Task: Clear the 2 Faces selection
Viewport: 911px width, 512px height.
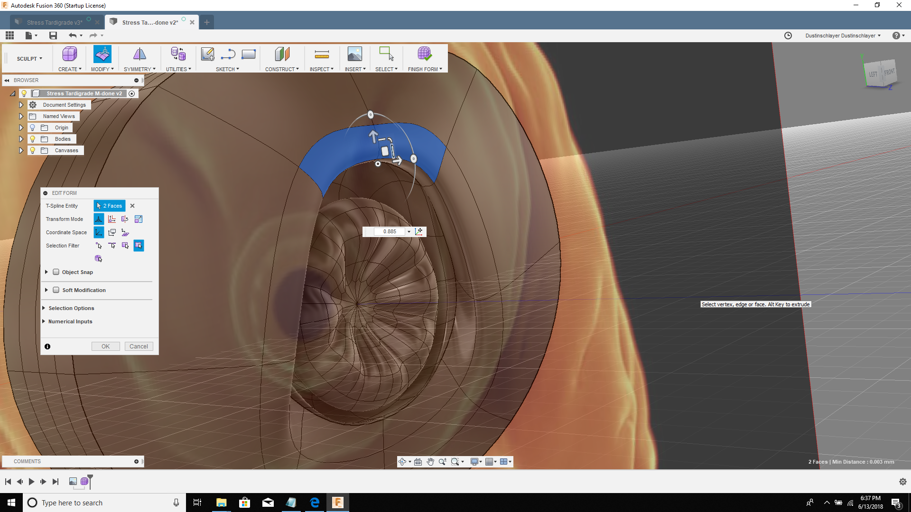Action: coord(132,206)
